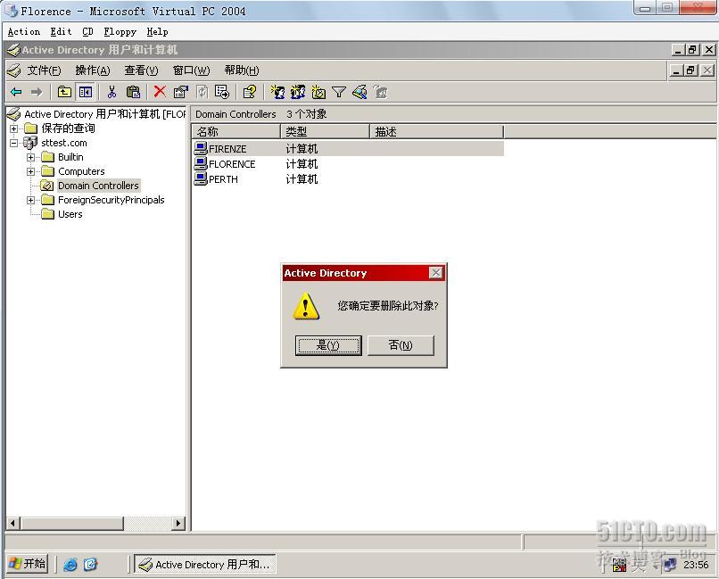Image resolution: width=719 pixels, height=579 pixels.
Task: Select the ForeignSecurityPrincipals tree item
Action: pyautogui.click(x=111, y=200)
